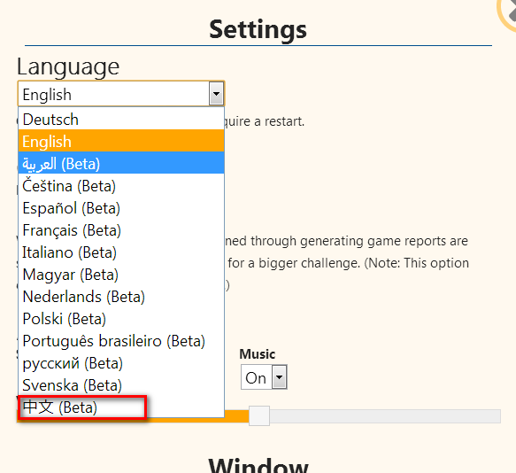Image resolution: width=516 pixels, height=473 pixels.
Task: Pick Polski (Beta) language
Action: tap(121, 318)
